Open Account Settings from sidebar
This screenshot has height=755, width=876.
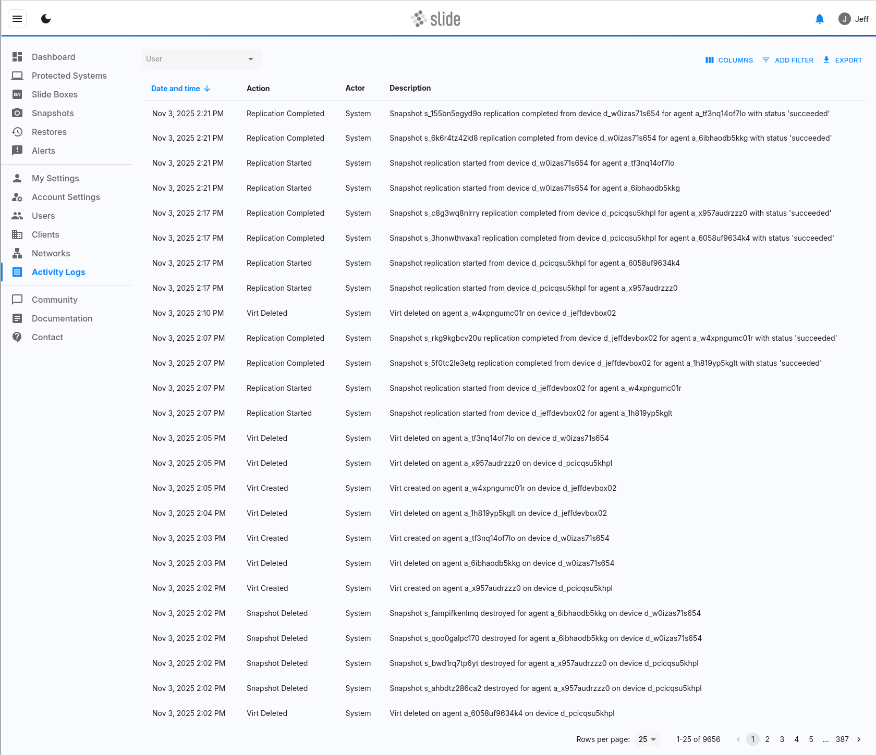66,197
